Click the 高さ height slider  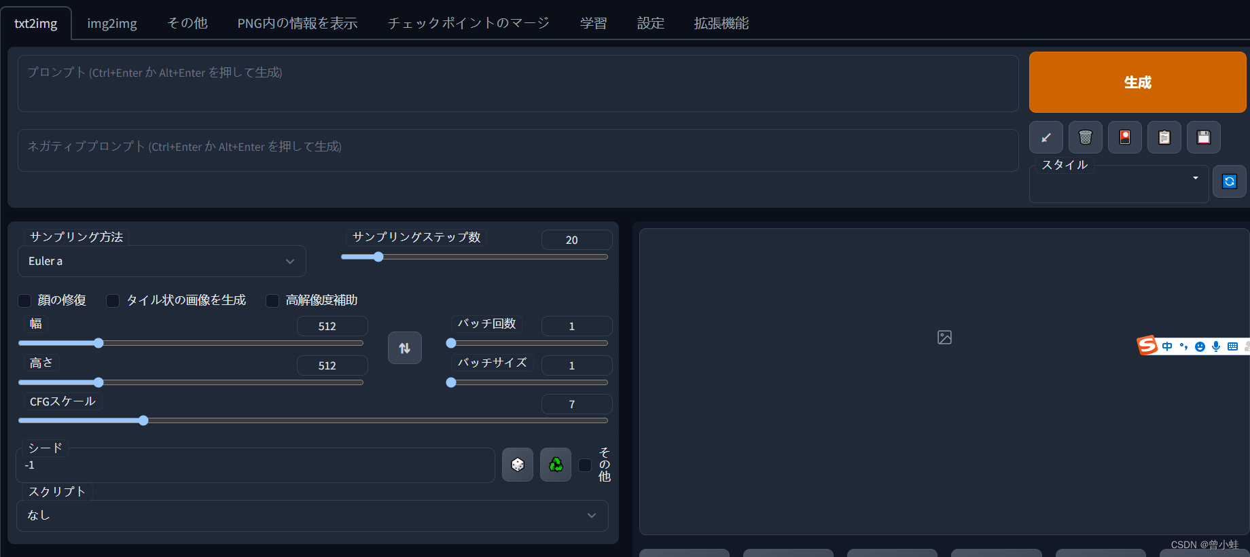coord(191,382)
